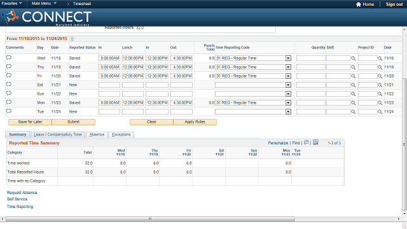Open comment bubble for Thu 11/19

point(9,66)
